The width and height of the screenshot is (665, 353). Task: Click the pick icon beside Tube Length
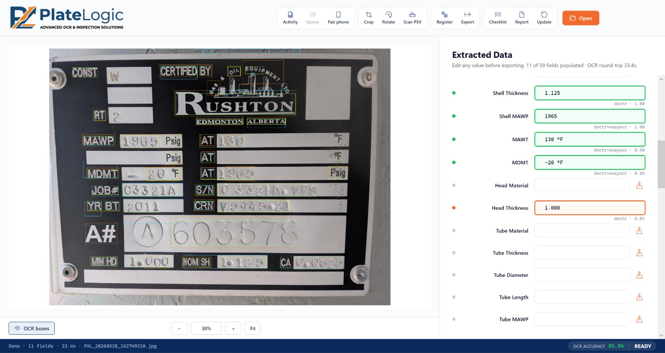pos(639,297)
